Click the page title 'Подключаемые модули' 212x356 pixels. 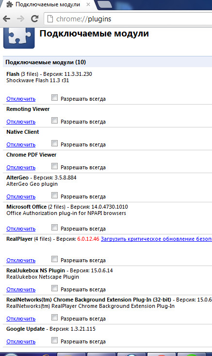tap(94, 34)
